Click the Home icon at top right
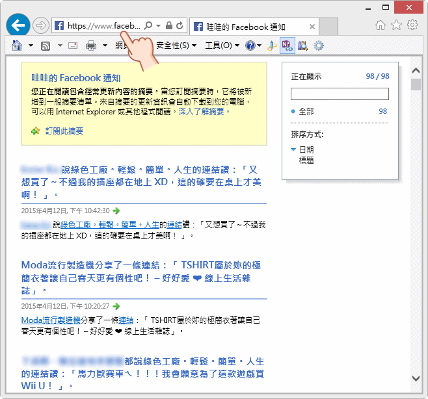The image size is (428, 399). click(x=381, y=25)
